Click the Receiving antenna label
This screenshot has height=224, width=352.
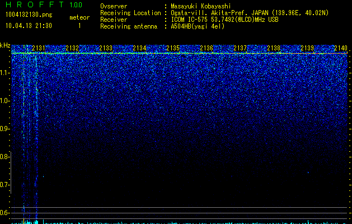(x=129, y=26)
